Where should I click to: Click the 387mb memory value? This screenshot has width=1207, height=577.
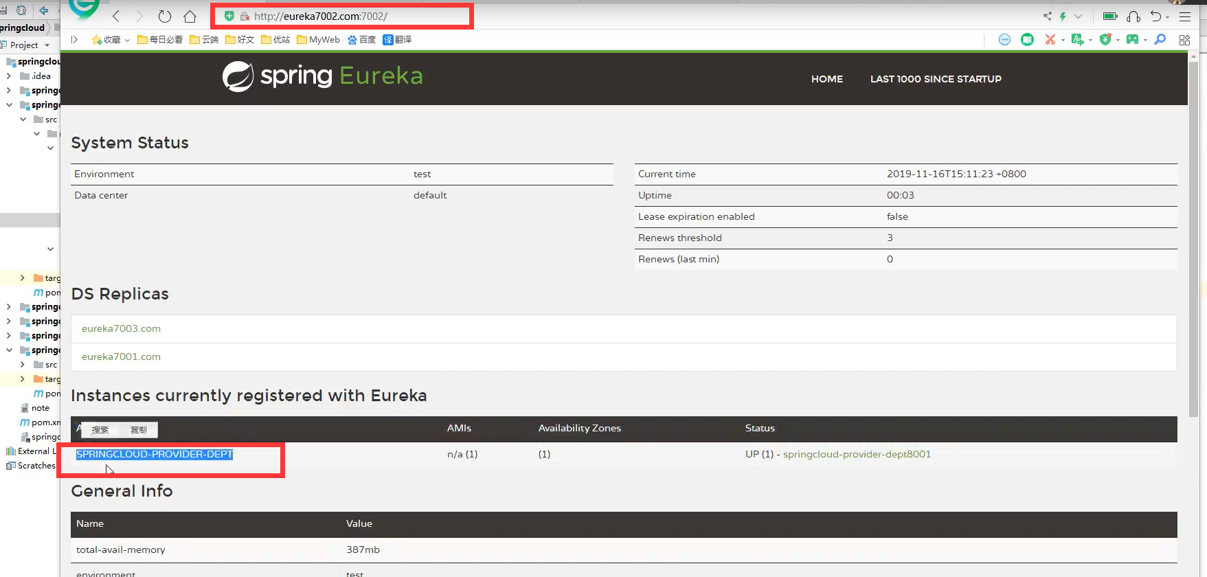(363, 550)
